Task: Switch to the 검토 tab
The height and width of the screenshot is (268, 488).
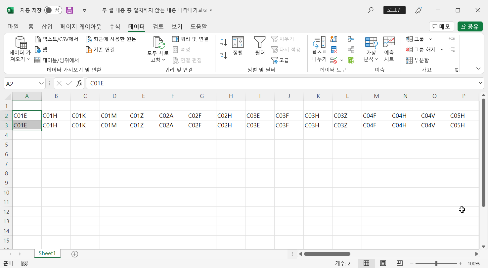Action: point(158,27)
